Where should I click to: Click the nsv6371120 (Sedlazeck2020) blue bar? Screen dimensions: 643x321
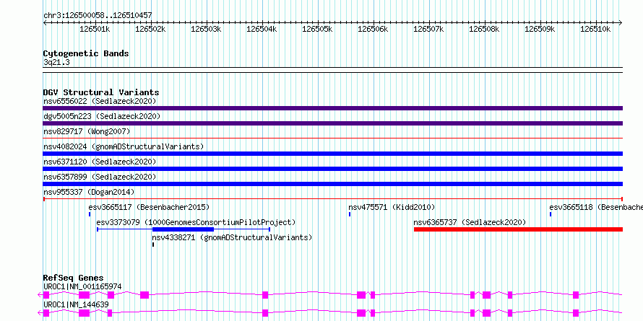point(332,169)
